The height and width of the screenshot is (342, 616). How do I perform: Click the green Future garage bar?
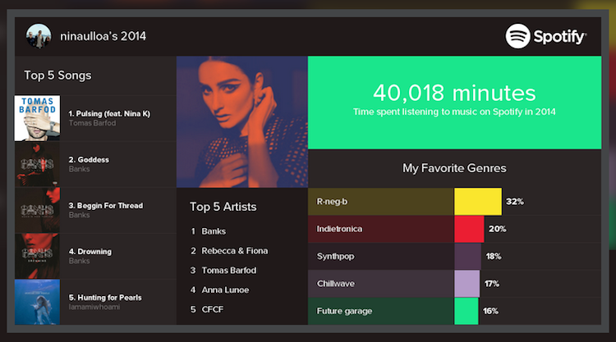point(467,311)
